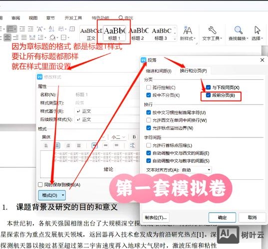The width and height of the screenshot is (268, 249).
Task: Click align left icon in 修改样式 dialog
Action: (46, 145)
